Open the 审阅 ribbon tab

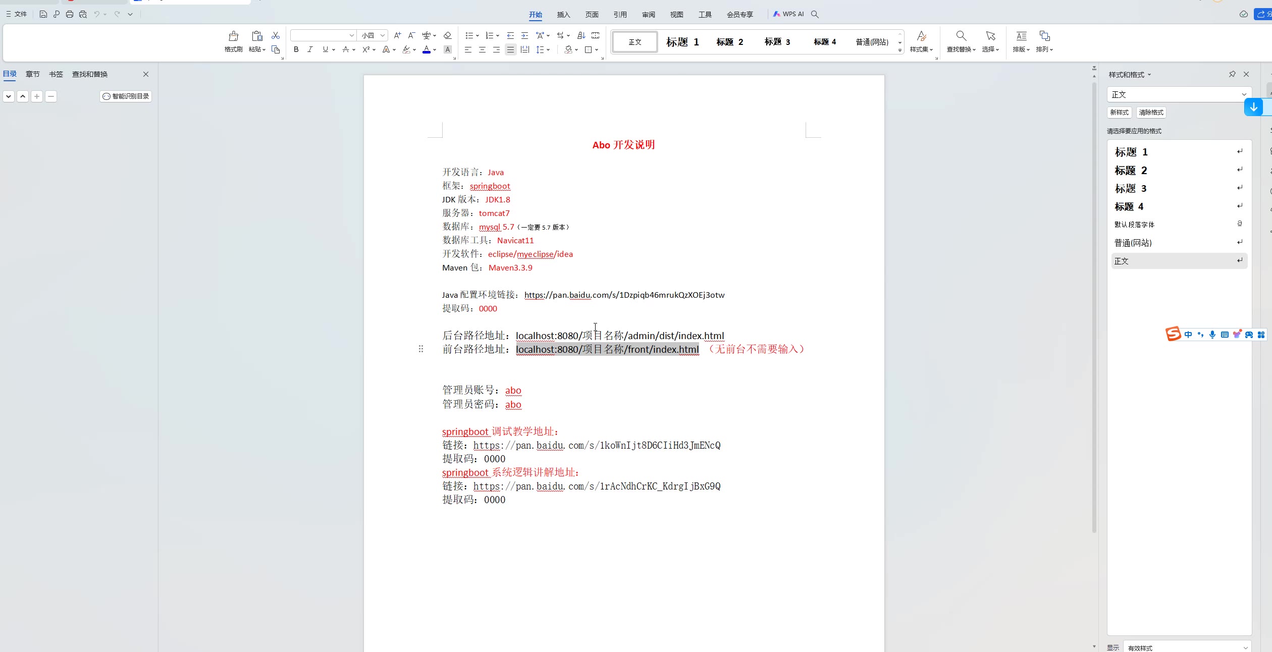[649, 14]
